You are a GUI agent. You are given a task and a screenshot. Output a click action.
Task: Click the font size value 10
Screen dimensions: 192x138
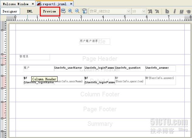coord(137,11)
